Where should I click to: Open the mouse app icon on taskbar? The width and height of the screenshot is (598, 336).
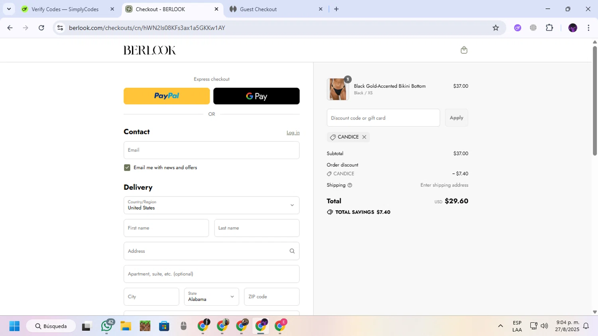pyautogui.click(x=183, y=326)
